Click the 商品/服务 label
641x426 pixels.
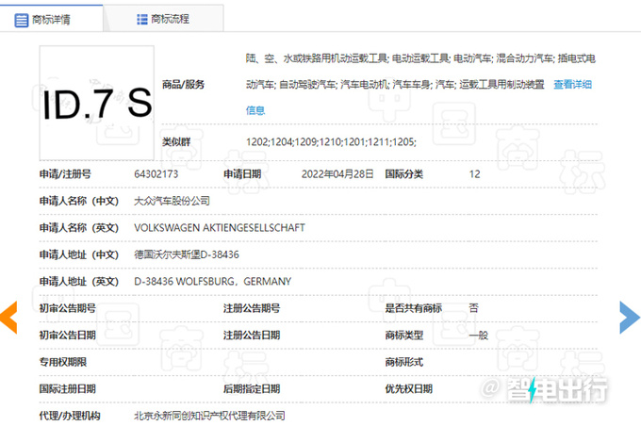click(x=183, y=85)
